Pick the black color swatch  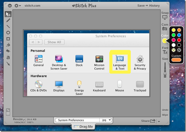179,45
